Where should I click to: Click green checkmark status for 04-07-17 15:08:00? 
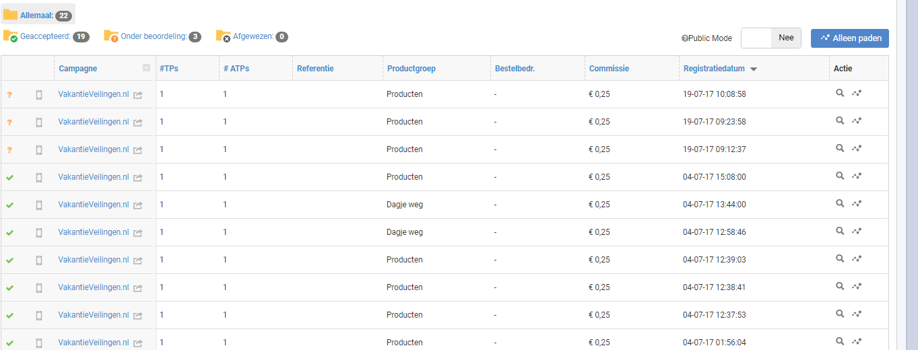coord(9,178)
